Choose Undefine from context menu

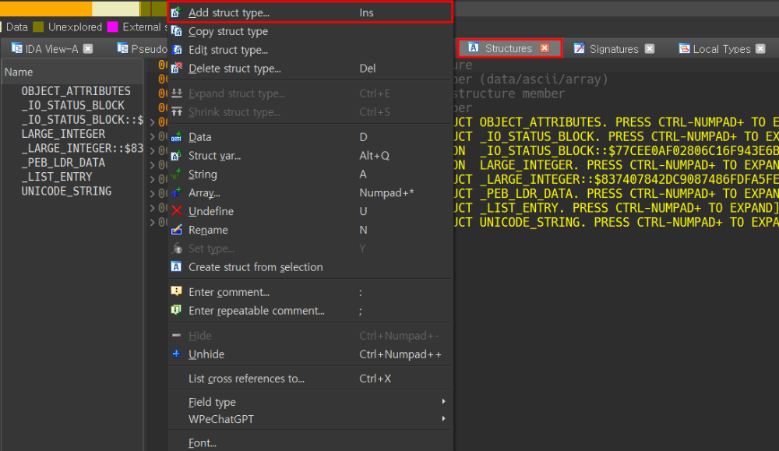click(310, 211)
